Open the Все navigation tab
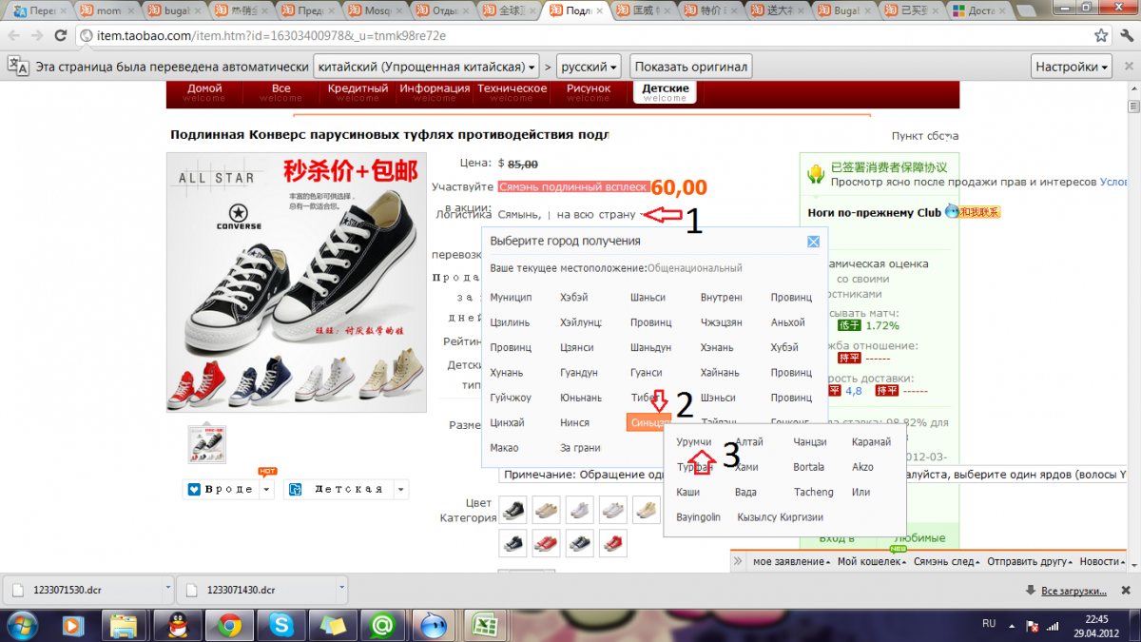Viewport: 1141px width, 642px height. point(280,92)
